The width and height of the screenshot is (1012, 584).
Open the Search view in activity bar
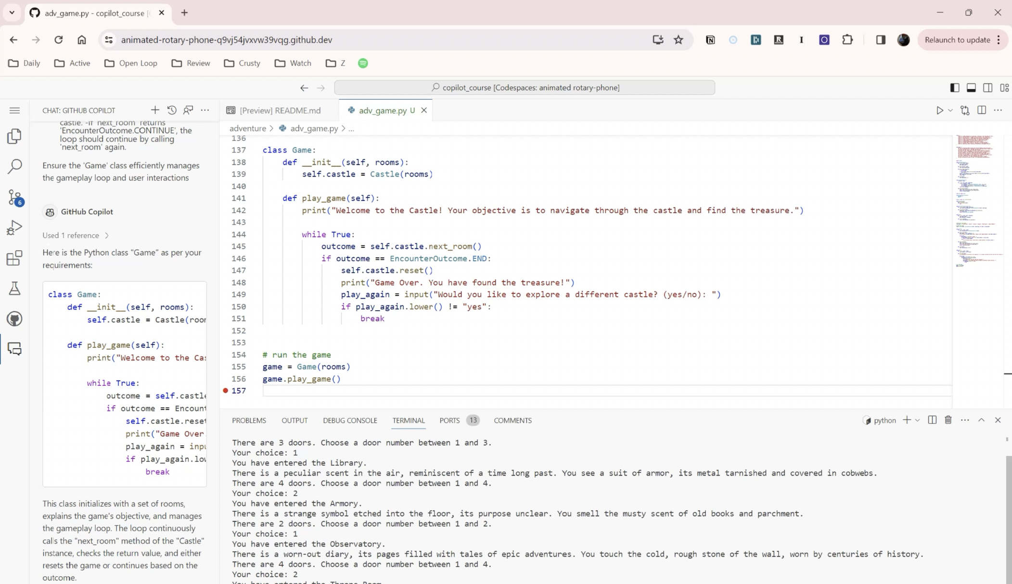[14, 166]
